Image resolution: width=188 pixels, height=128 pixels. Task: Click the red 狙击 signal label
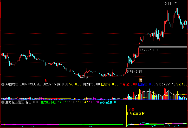pos(131,109)
